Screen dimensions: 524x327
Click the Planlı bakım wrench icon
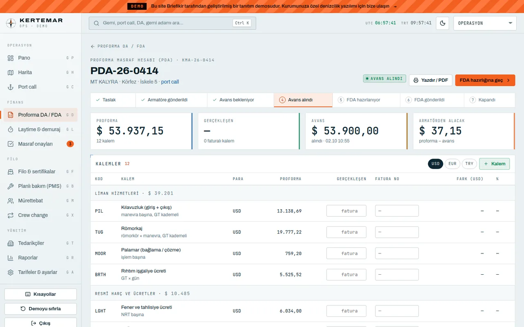click(x=11, y=186)
